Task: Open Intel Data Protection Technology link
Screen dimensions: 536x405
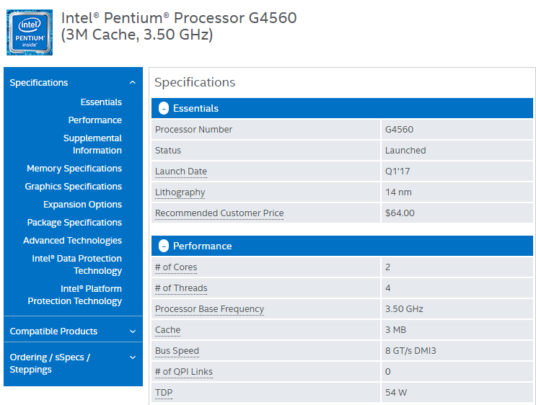Action: pyautogui.click(x=77, y=264)
